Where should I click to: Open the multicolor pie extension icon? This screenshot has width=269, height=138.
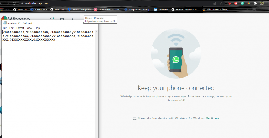249,3
